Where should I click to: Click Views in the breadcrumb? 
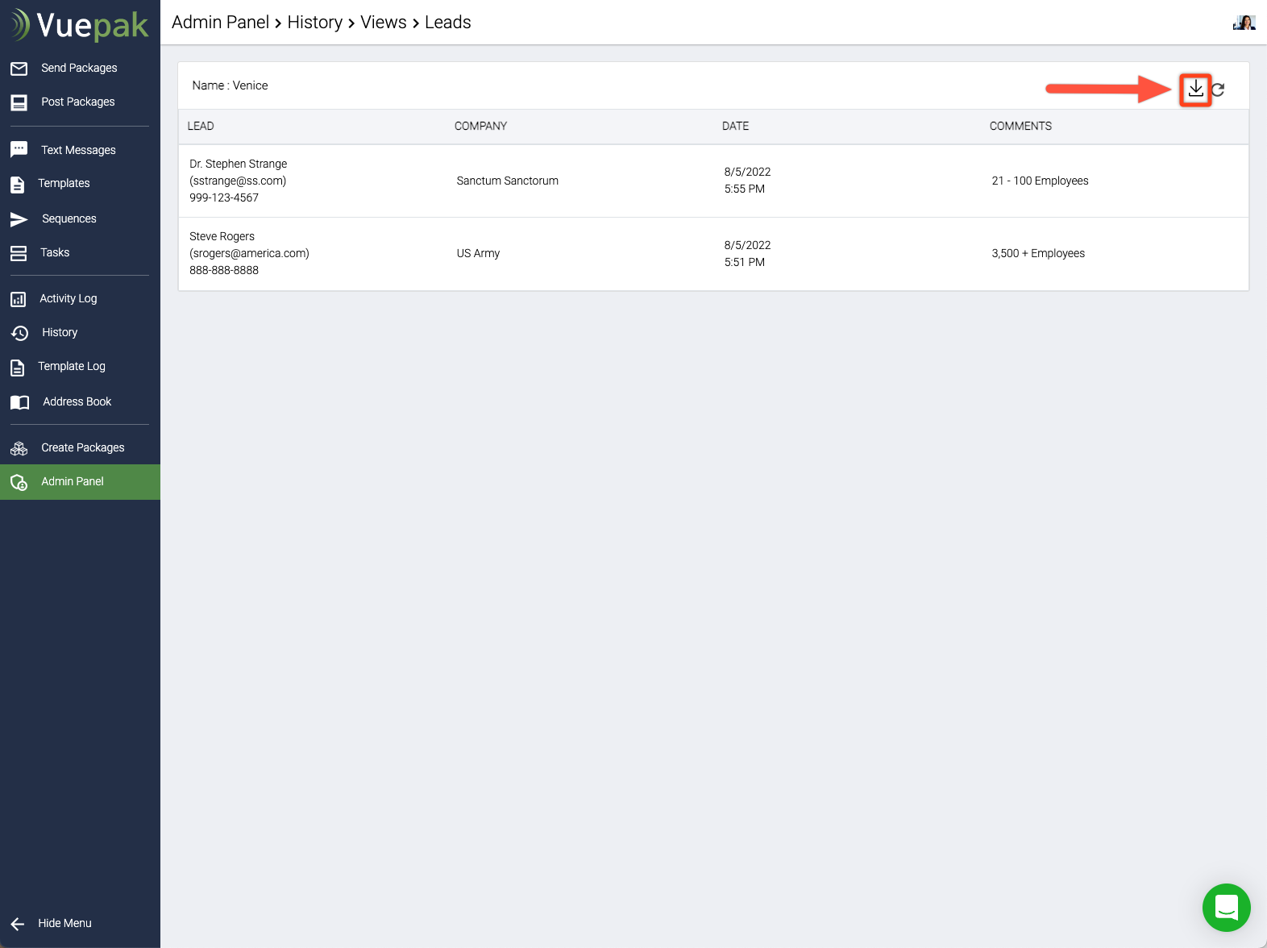(384, 23)
